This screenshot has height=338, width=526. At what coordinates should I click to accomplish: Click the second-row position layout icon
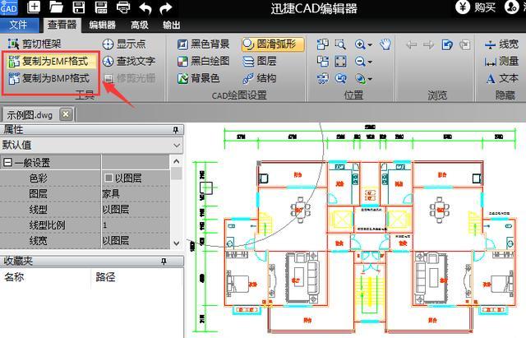pos(323,62)
